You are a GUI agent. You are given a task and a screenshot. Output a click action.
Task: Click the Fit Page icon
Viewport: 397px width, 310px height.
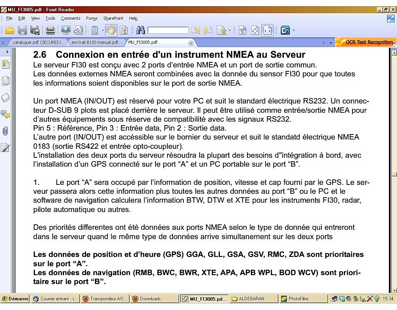(255, 31)
